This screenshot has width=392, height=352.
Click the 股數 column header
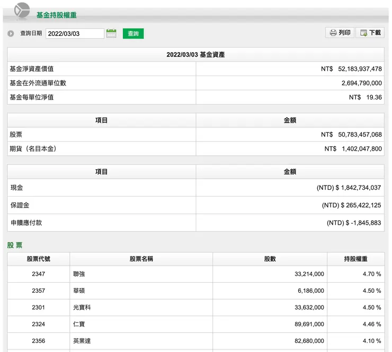coord(270,259)
